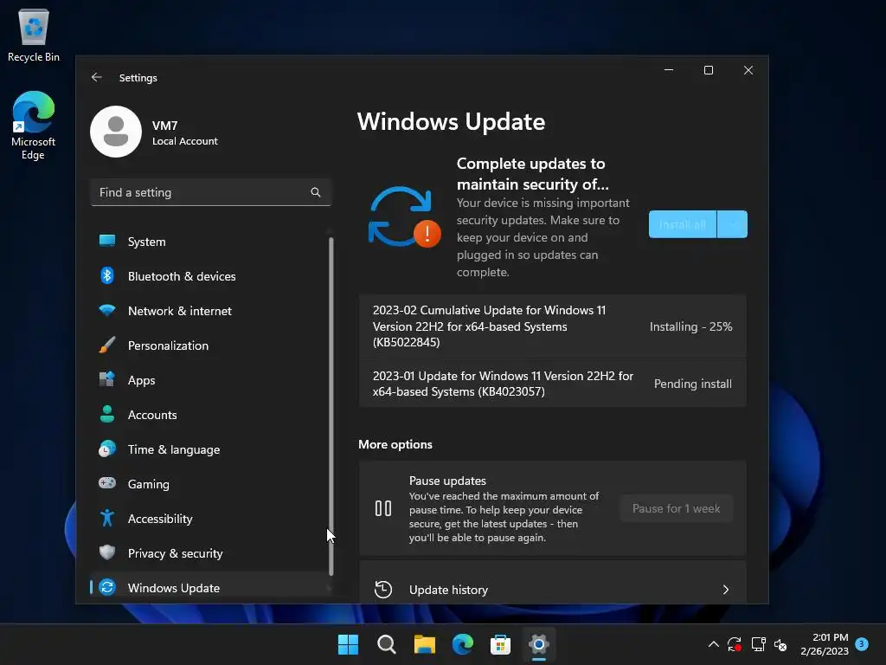The image size is (886, 665).
Task: Open the System settings page
Action: click(209, 242)
